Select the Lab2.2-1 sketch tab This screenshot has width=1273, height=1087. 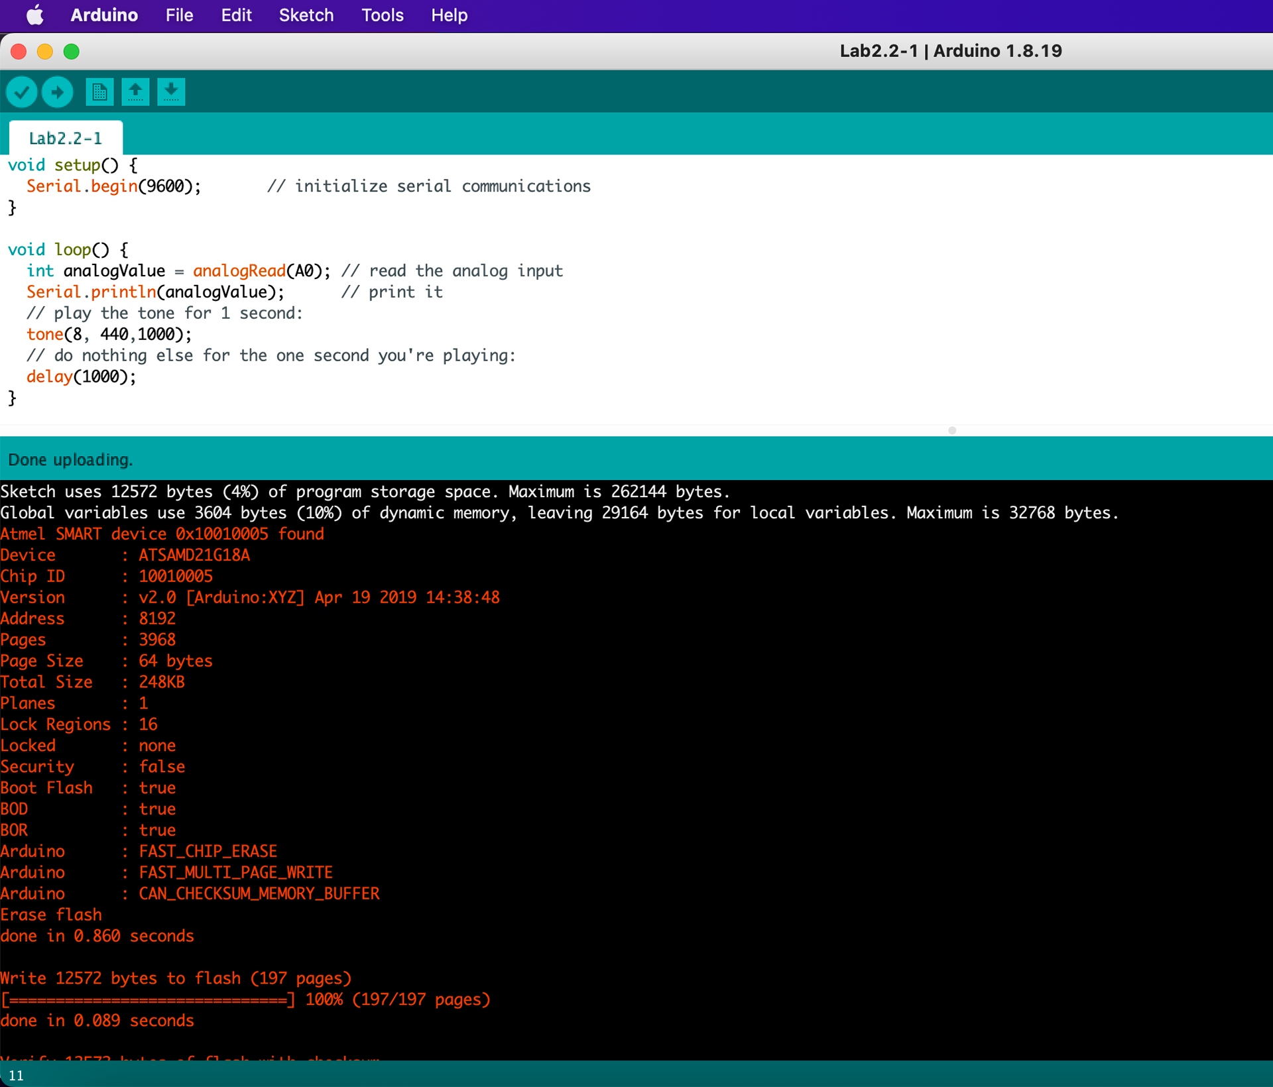[66, 138]
